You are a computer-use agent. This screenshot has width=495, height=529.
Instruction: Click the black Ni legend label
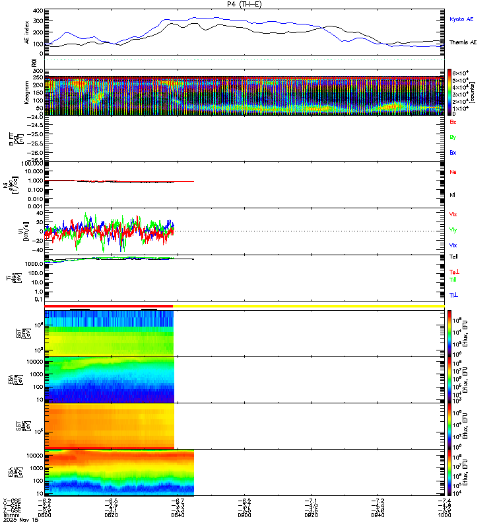coord(452,195)
